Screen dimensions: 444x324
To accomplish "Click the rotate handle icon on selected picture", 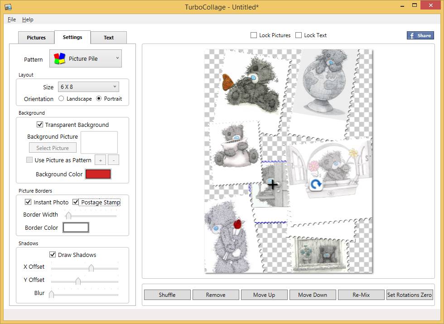I will (x=315, y=184).
